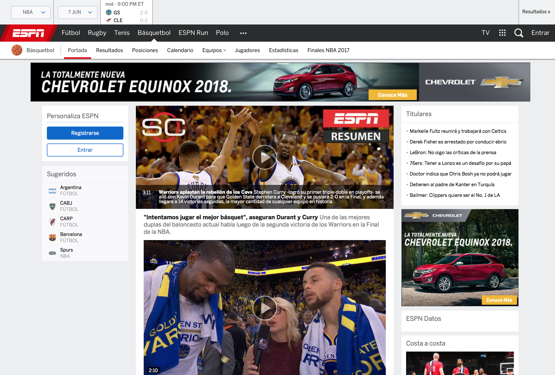Select the River Plate CARP crest
This screenshot has width=555, height=375.
pyautogui.click(x=52, y=222)
